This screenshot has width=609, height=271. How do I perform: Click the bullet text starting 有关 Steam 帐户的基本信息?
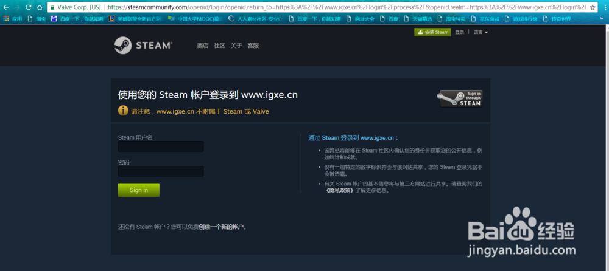[403, 187]
